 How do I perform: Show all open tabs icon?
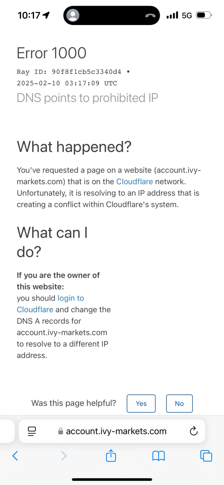point(206,456)
